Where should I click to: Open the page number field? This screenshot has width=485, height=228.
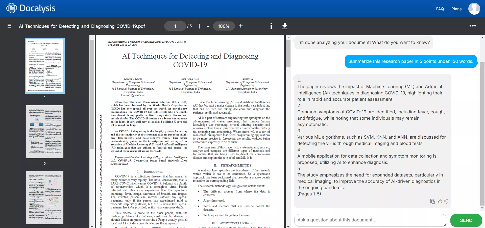tap(175, 26)
